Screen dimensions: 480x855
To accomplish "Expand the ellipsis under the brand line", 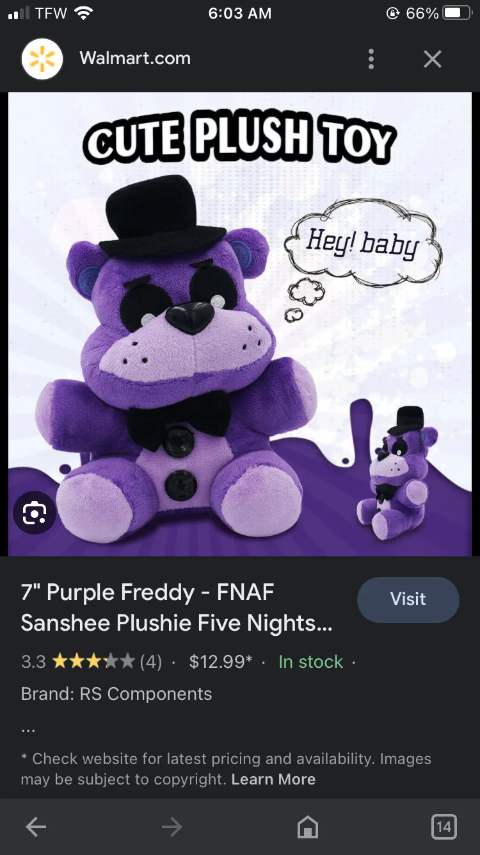I will (28, 729).
